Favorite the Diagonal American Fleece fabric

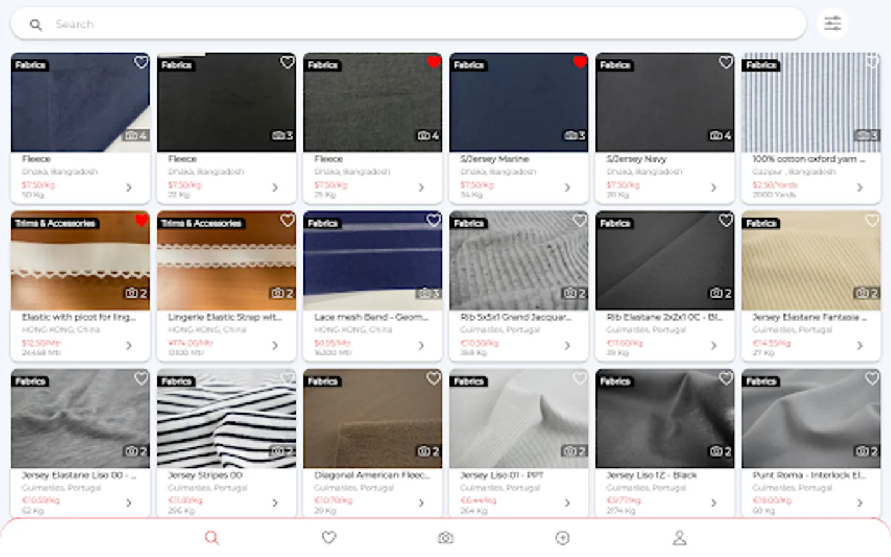[434, 378]
